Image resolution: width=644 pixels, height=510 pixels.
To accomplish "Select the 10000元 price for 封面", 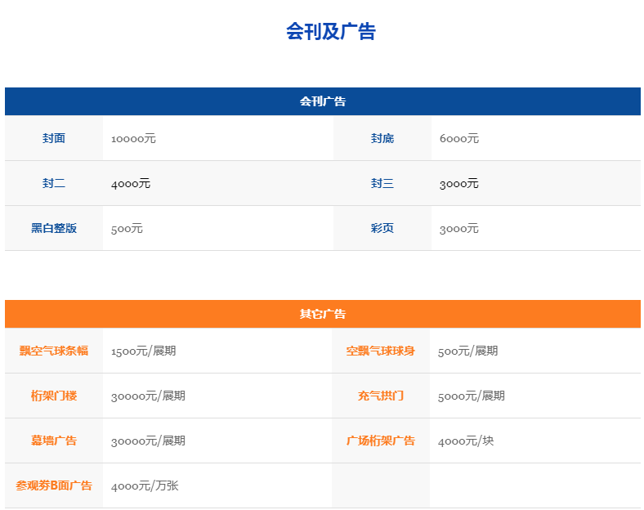I will click(133, 139).
